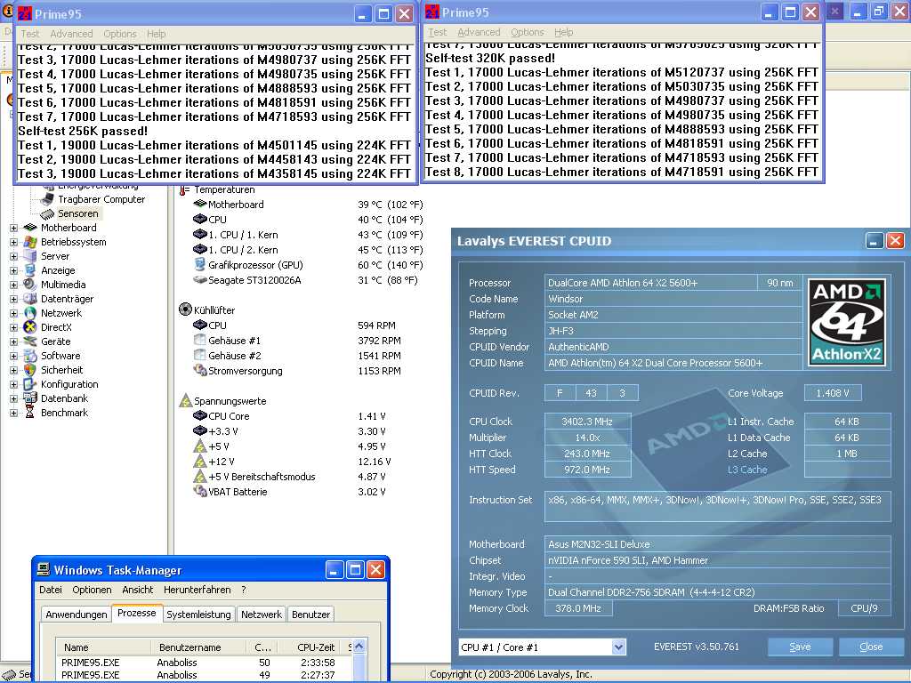This screenshot has height=683, width=911.
Task: Switch to the Anwendungen tab
Action: [77, 614]
